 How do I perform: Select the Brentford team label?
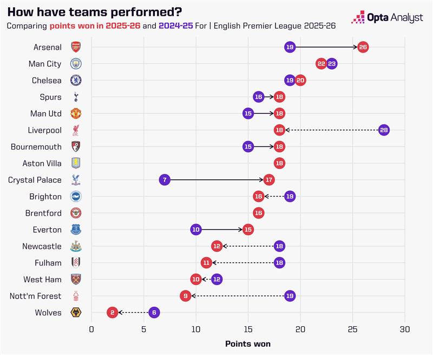(43, 213)
